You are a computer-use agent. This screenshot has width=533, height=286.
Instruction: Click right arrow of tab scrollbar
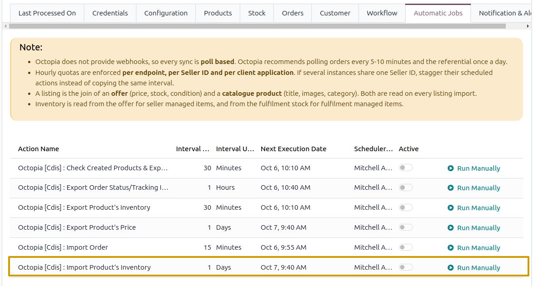tap(528, 26)
